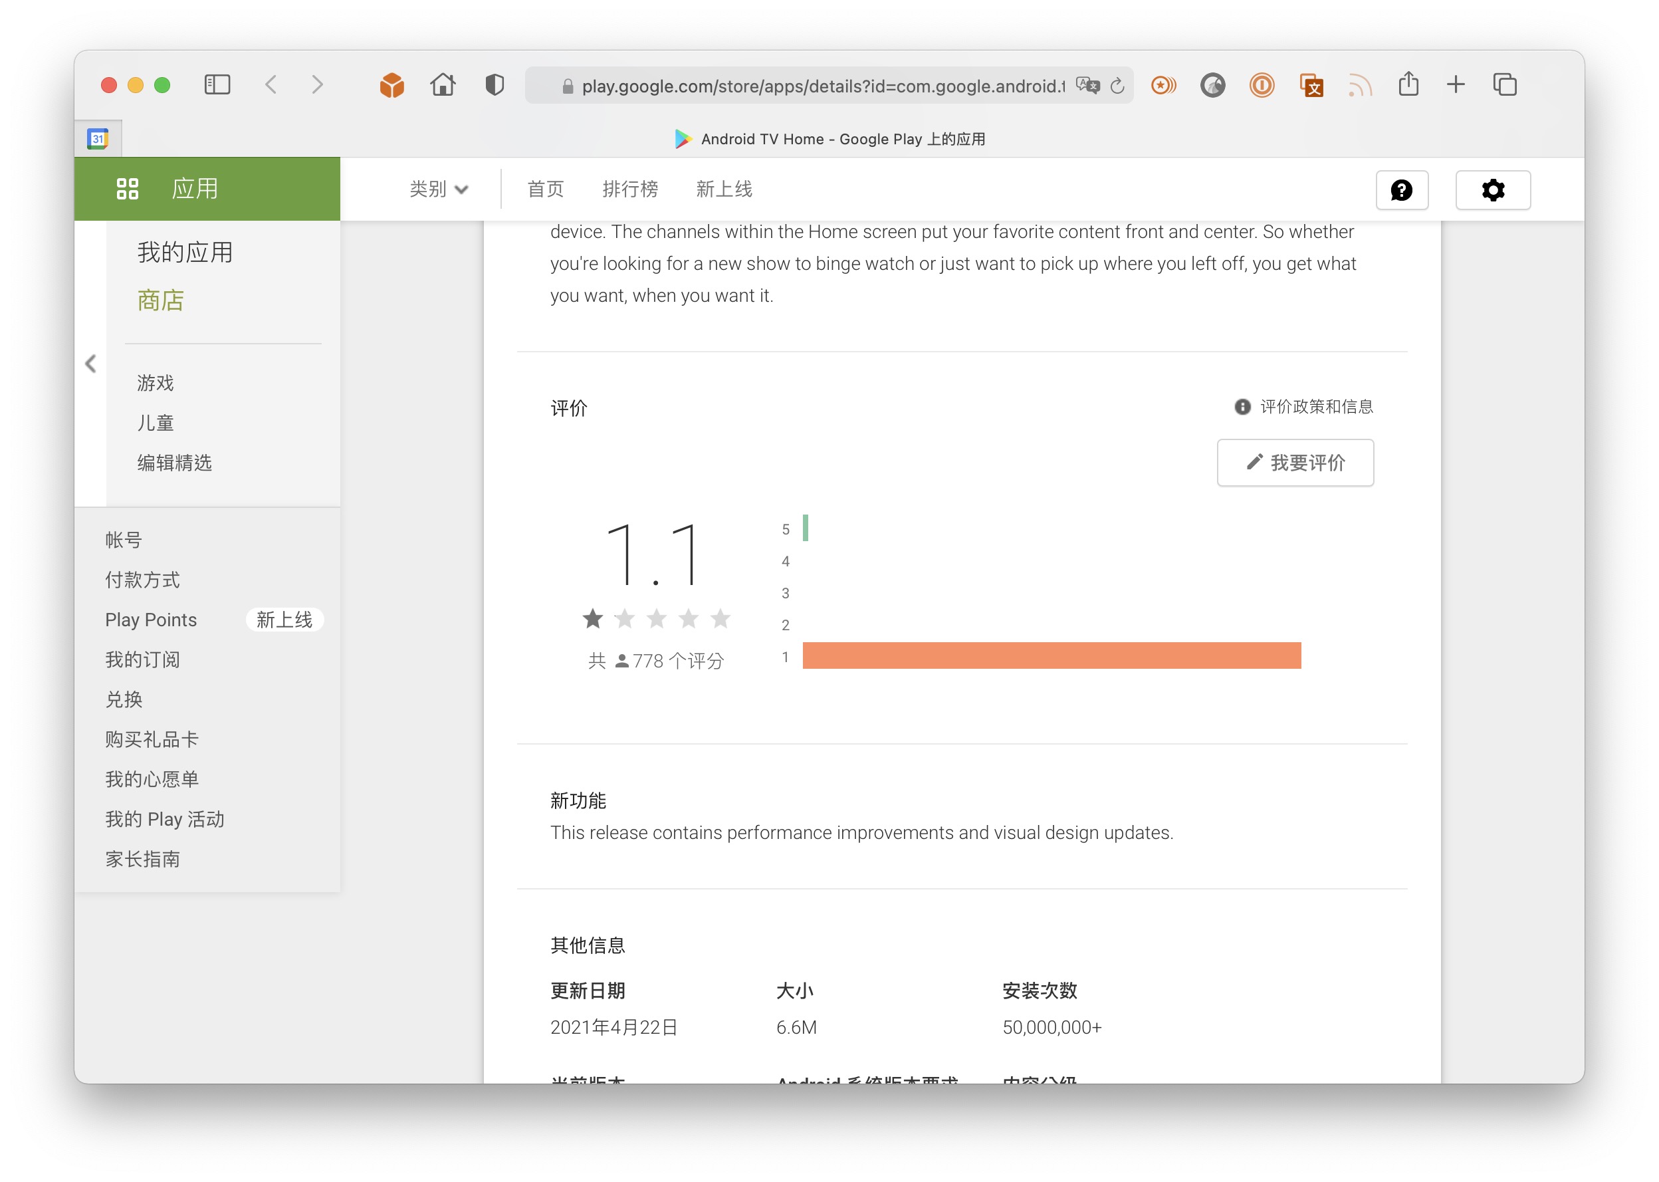Click the 我要评价 write review button
1659x1182 pixels.
click(x=1295, y=462)
